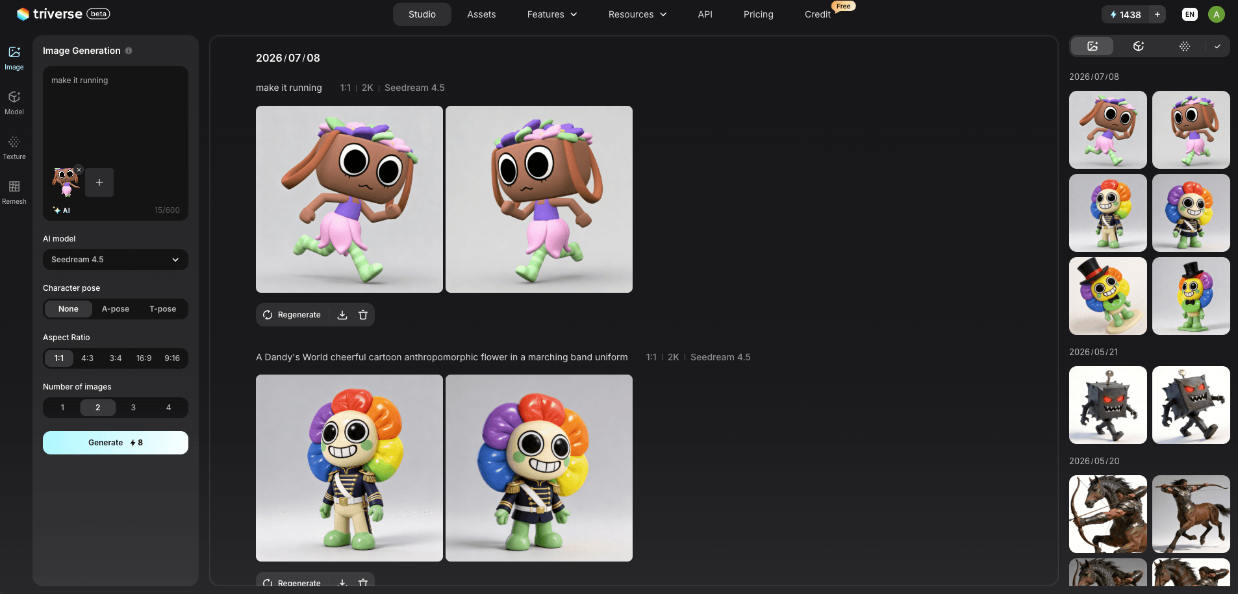
Task: Choose the 16:9 aspect ratio
Action: [x=144, y=358]
